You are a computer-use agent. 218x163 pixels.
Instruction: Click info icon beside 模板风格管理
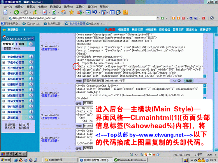coord(31,73)
